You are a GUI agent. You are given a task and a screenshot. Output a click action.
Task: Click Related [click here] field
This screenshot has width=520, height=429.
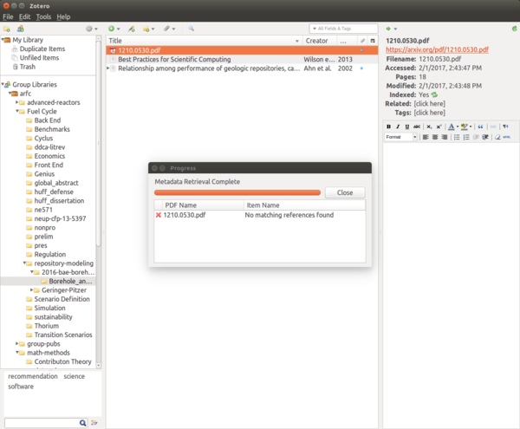coord(430,103)
